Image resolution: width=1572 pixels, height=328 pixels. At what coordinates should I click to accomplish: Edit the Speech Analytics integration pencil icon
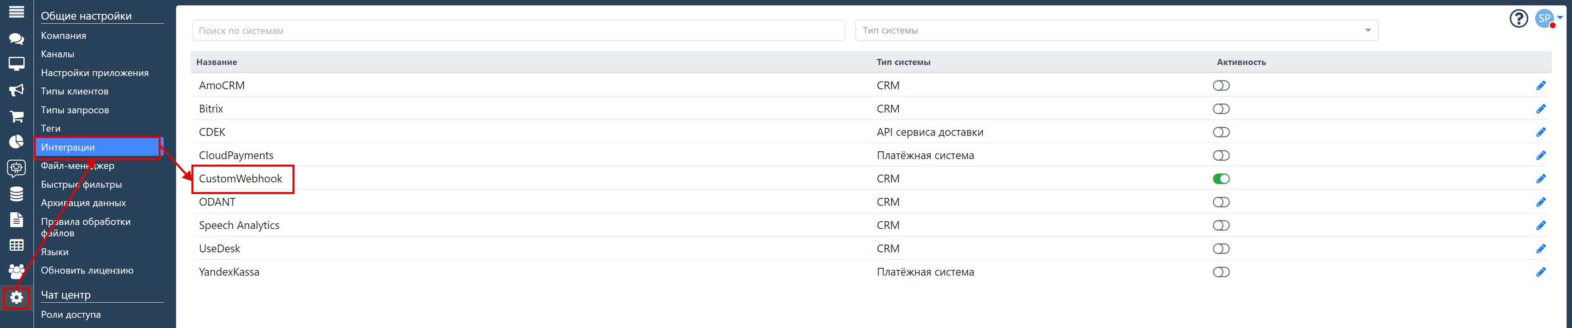tap(1541, 226)
